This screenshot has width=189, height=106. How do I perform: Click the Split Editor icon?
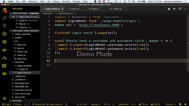click(x=180, y=9)
